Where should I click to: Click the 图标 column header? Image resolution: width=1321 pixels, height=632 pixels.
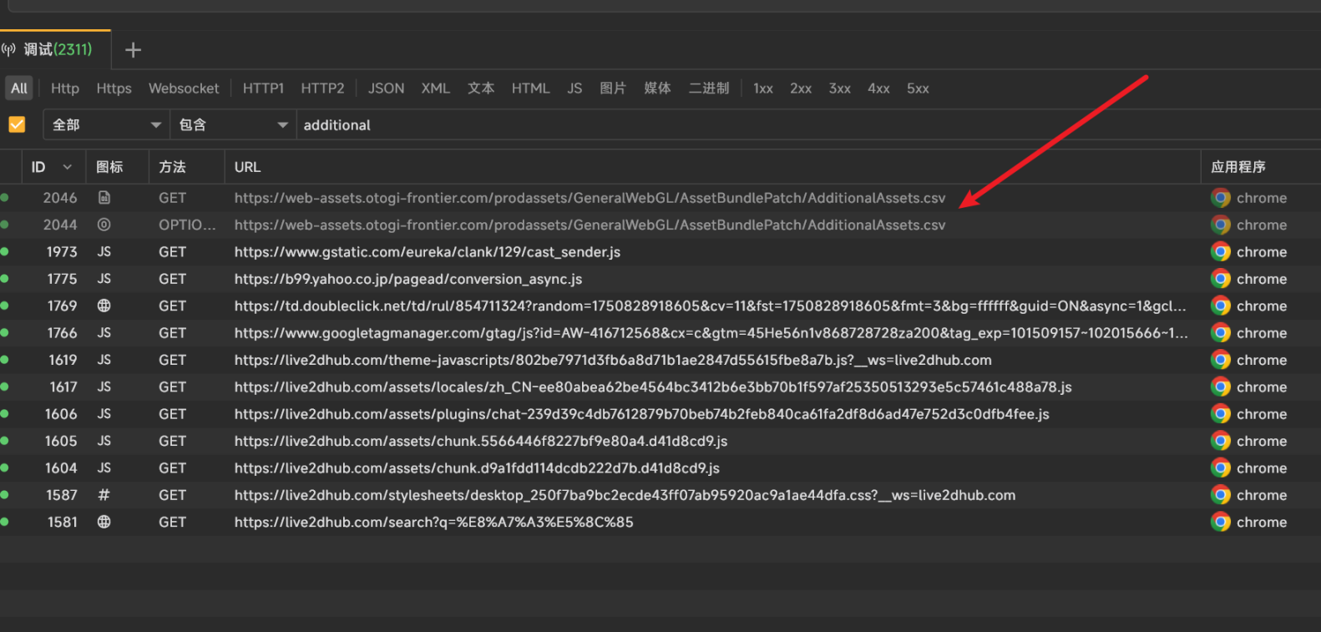tap(109, 167)
